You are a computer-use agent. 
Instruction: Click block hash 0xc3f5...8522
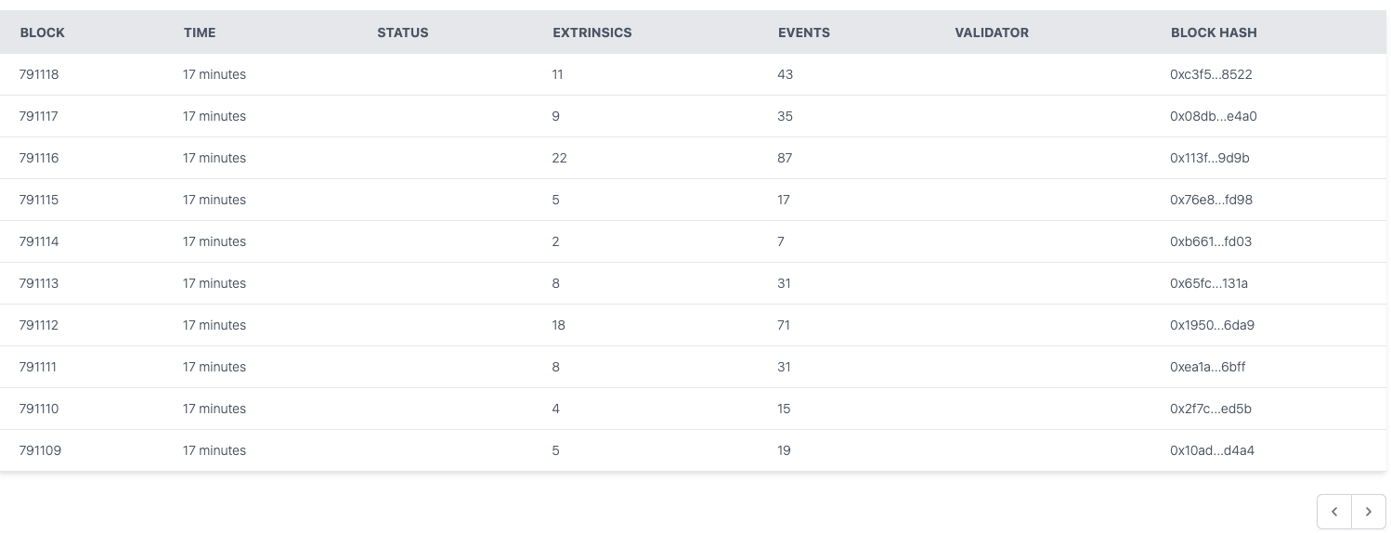[1211, 74]
